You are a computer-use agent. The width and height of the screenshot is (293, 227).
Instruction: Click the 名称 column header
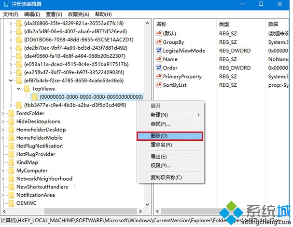162,24
